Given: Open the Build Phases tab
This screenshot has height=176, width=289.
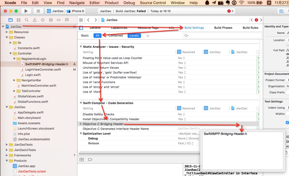Looking at the screenshot, I should (x=223, y=28).
